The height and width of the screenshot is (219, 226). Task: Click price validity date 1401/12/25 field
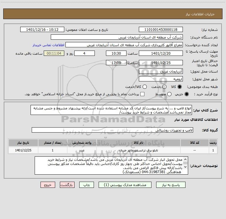coord(161,63)
